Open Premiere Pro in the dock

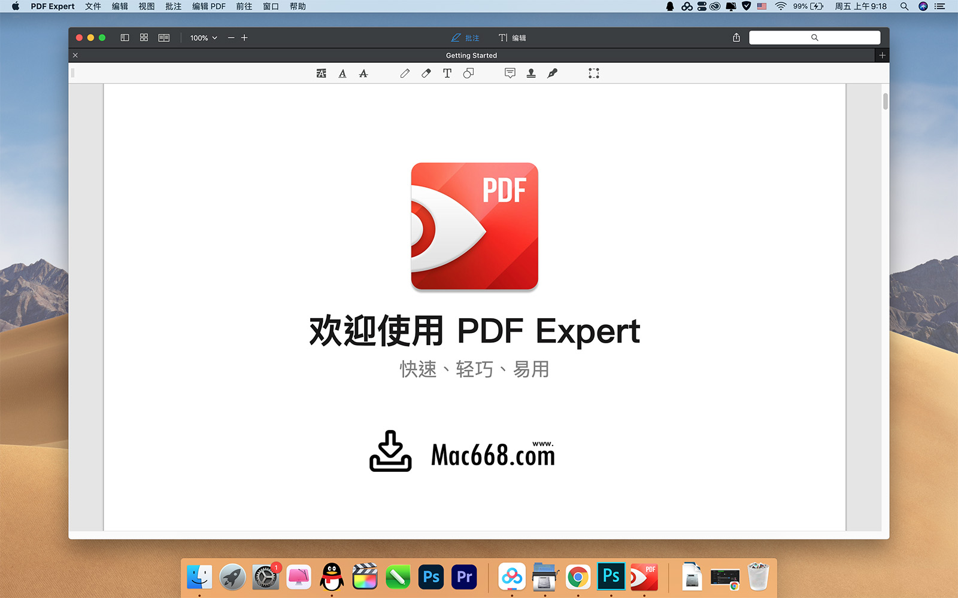pyautogui.click(x=465, y=577)
